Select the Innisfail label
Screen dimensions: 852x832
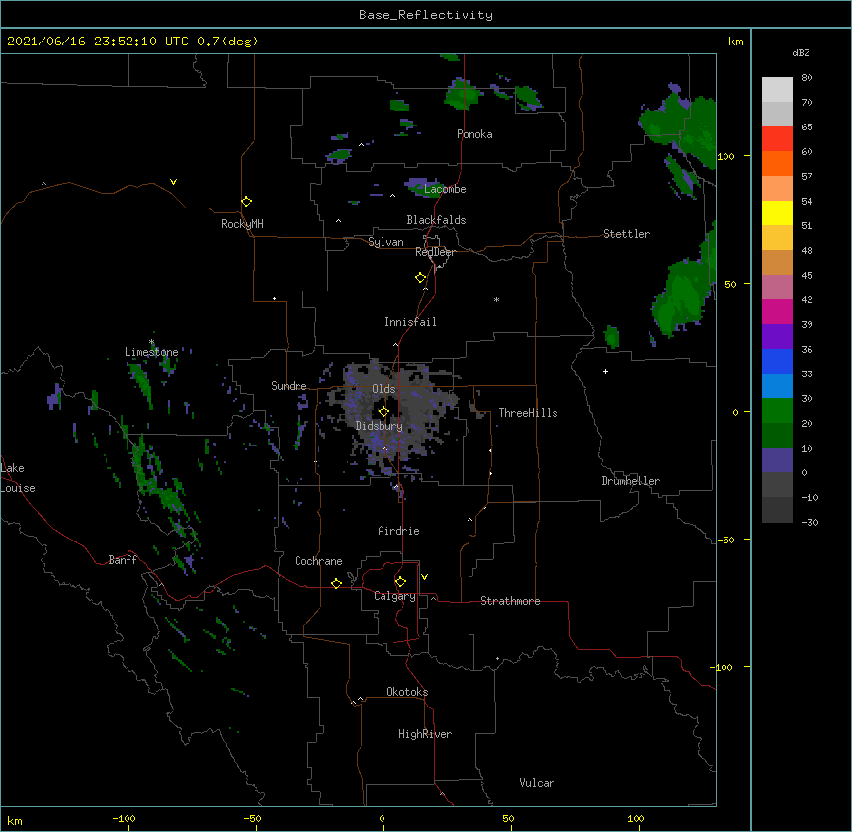410,322
